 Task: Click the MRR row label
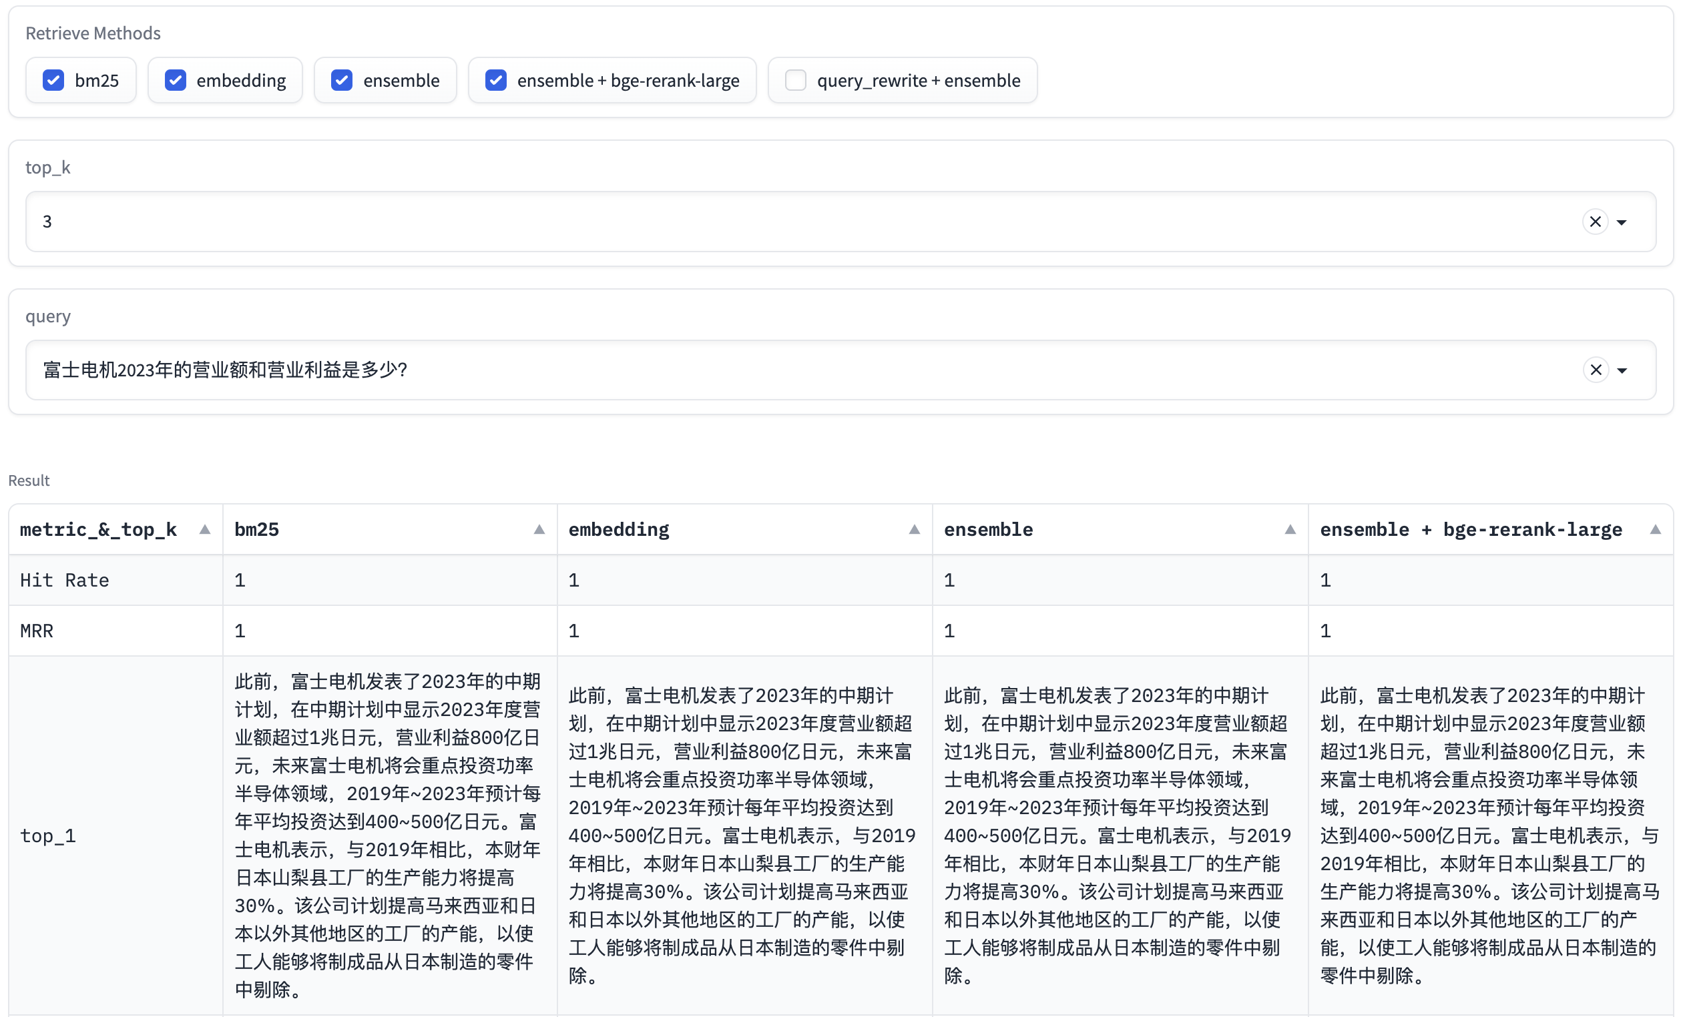pos(37,631)
